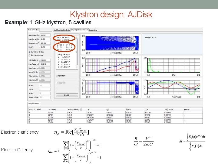Click z cell of cavity row 5

[x=154, y=122]
